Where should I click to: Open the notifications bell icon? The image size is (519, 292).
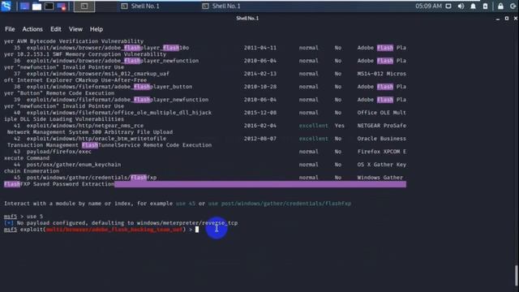[473, 6]
